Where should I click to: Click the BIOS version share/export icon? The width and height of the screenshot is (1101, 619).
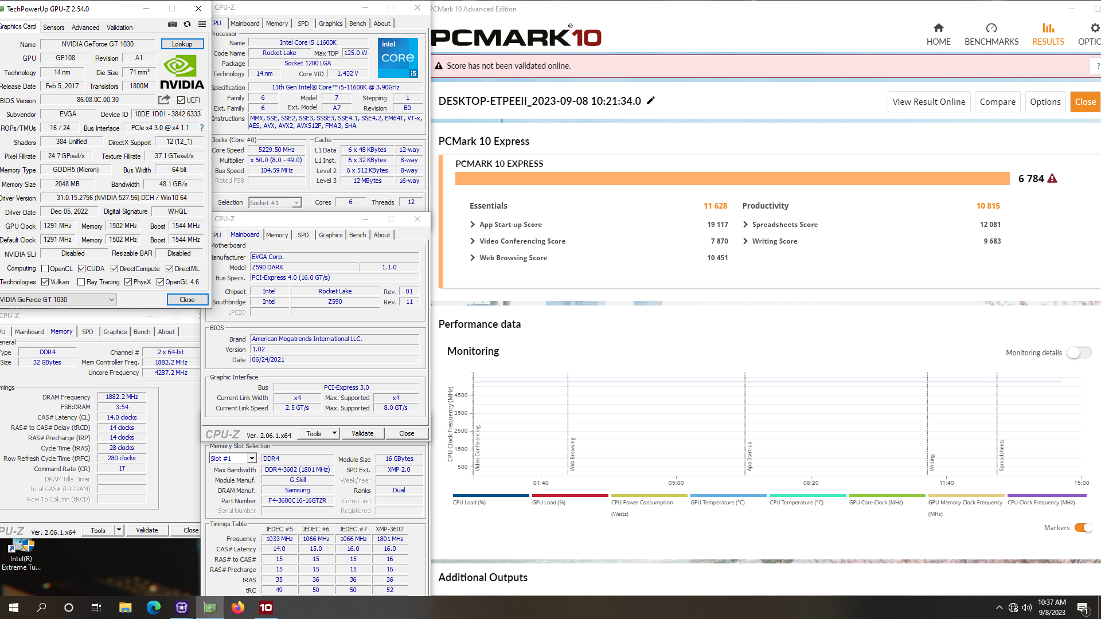[x=164, y=99]
